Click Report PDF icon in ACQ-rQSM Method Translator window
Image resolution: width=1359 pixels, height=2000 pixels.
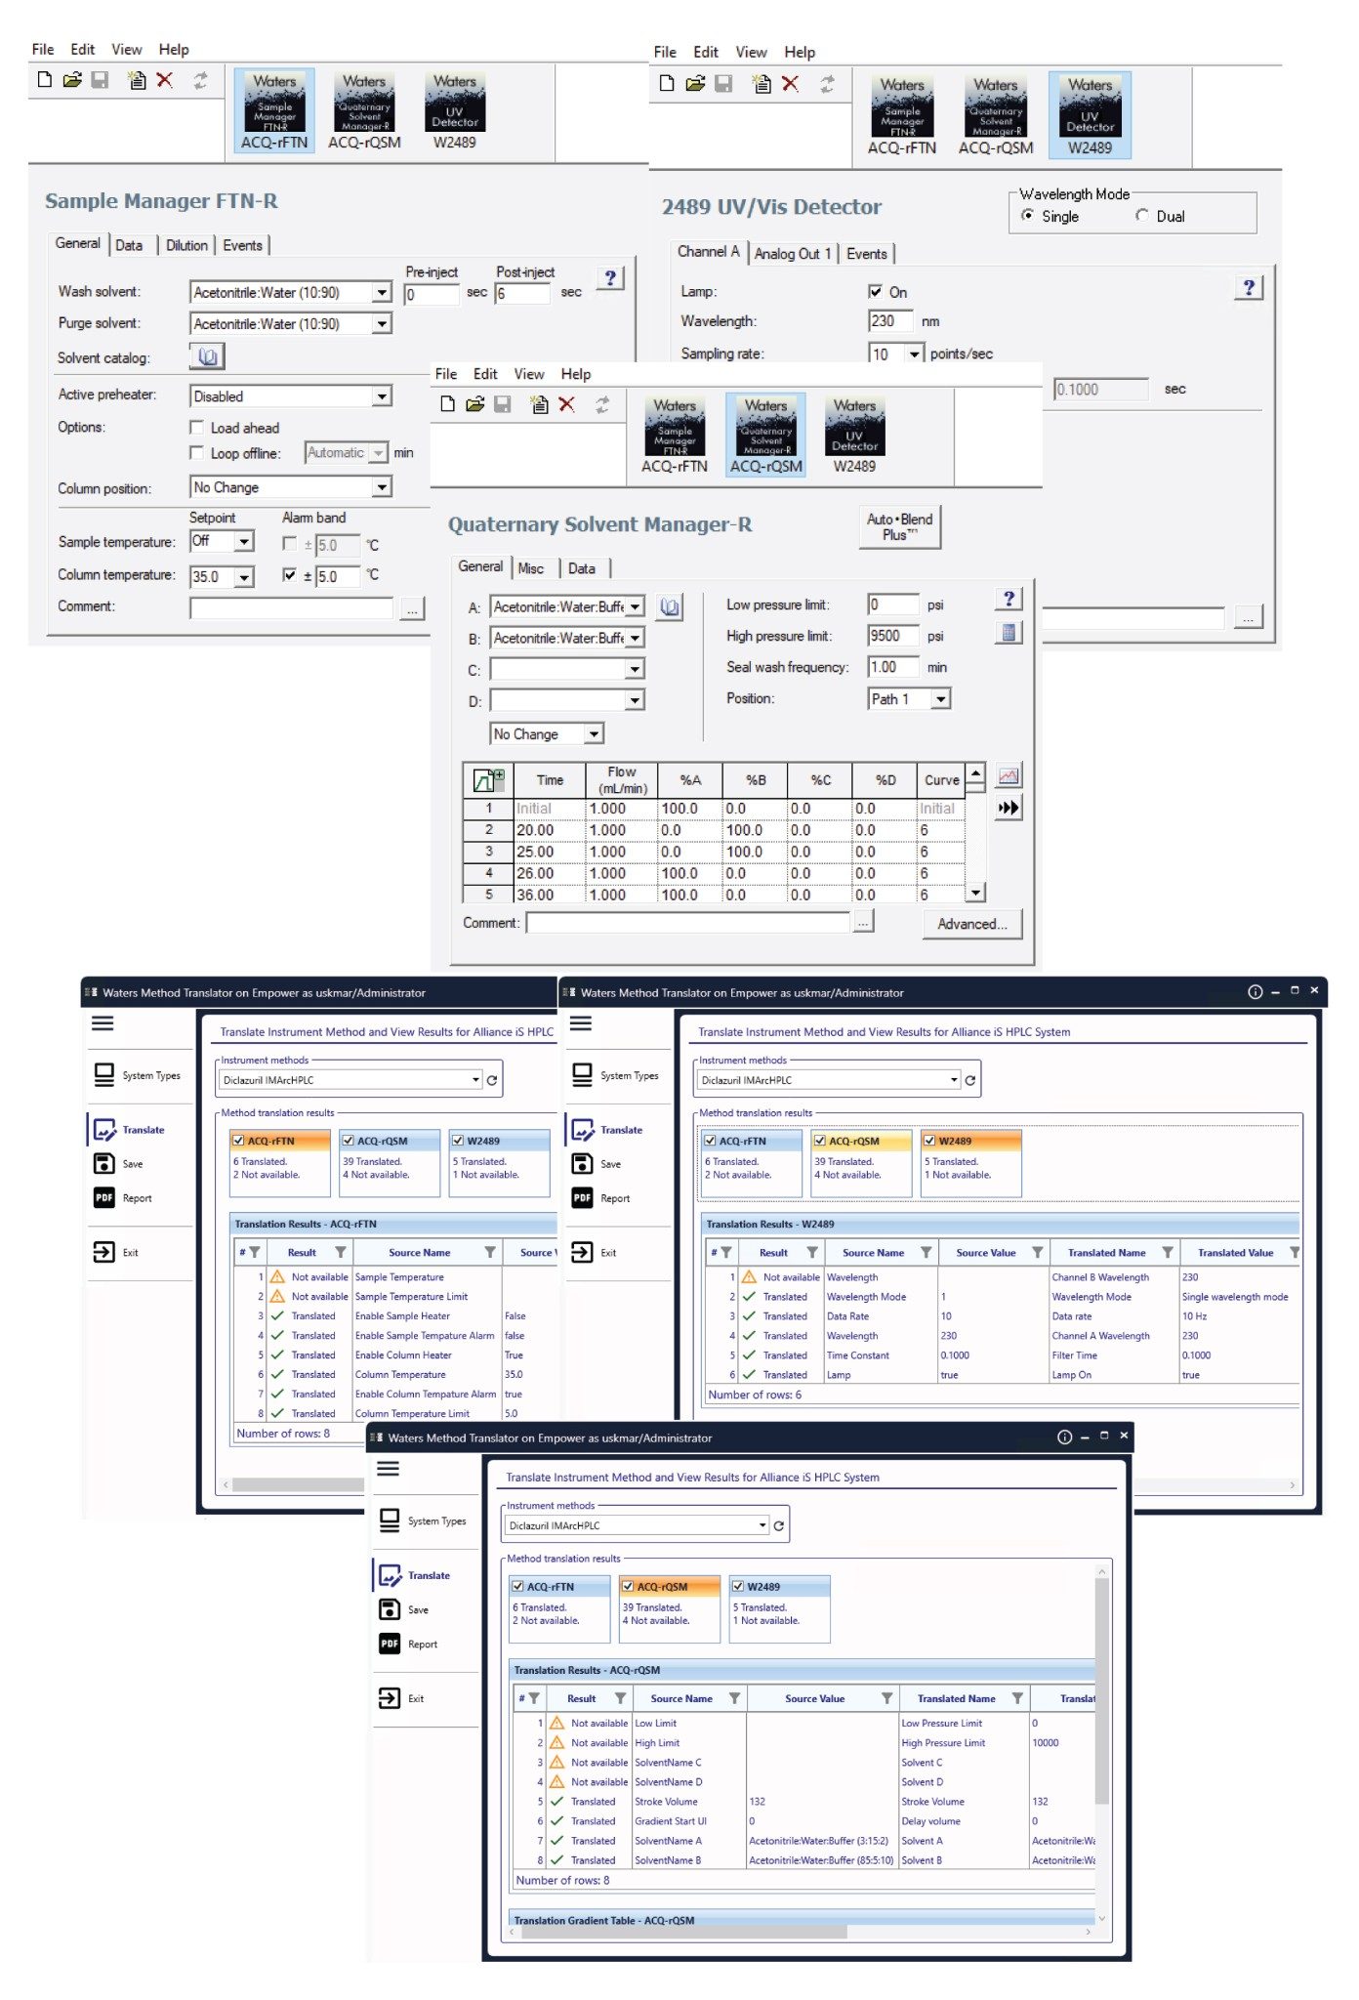click(390, 1644)
